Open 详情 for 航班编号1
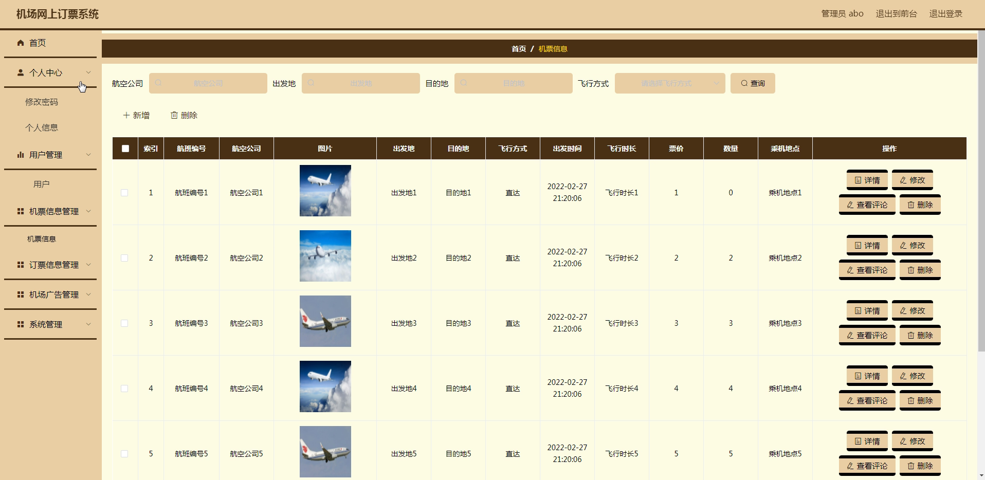This screenshot has height=480, width=985. click(867, 180)
